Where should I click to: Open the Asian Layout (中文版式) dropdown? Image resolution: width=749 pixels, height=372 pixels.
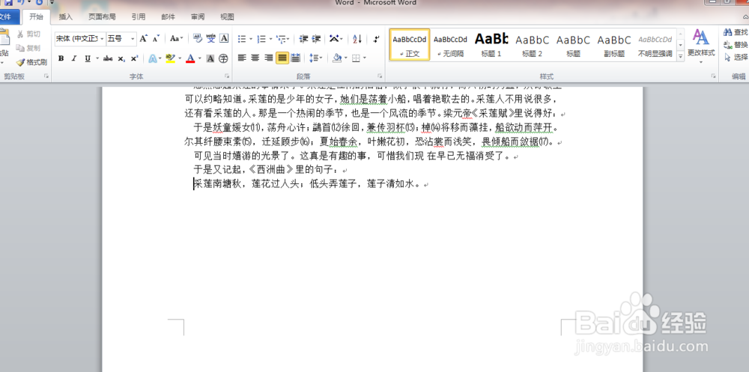click(x=336, y=39)
